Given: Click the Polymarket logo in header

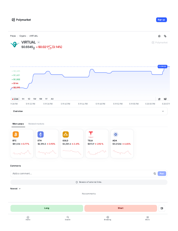Looking at the screenshot, I should [x=21, y=20].
